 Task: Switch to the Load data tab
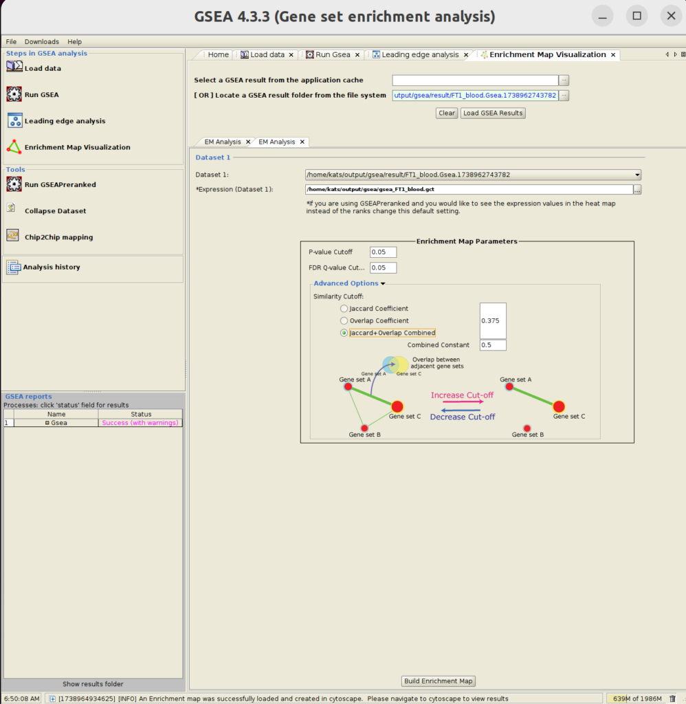pos(267,55)
